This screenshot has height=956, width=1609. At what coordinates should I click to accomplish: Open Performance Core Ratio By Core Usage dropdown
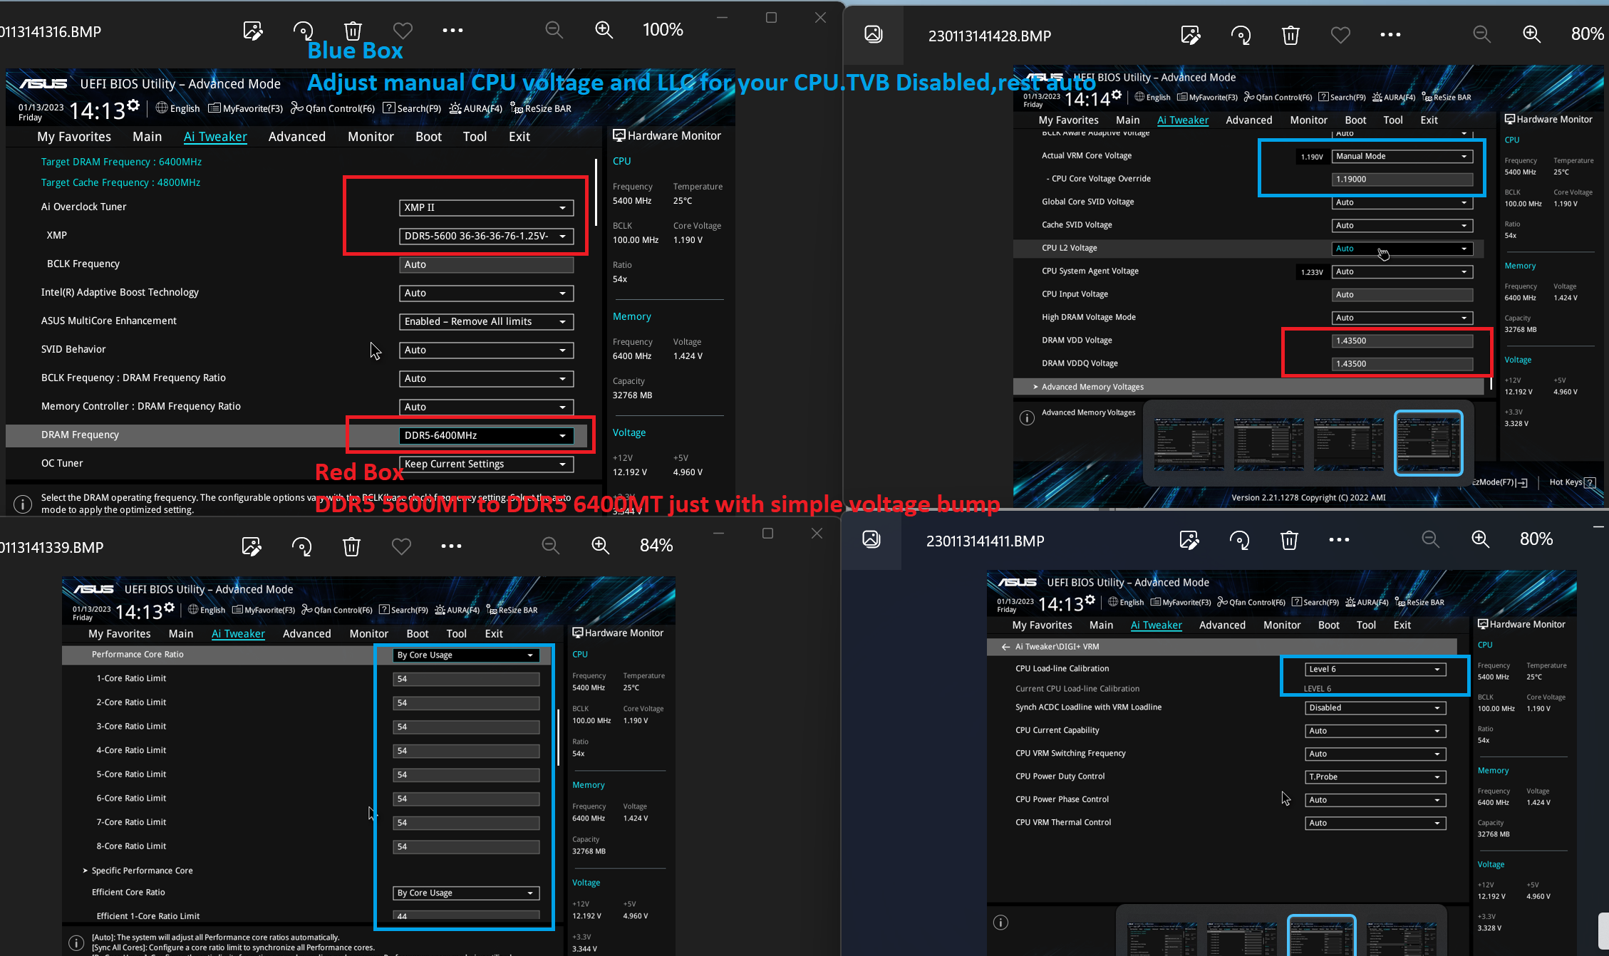pos(466,655)
